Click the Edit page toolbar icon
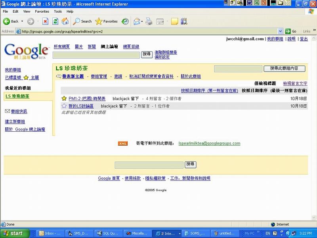 (x=160, y=21)
